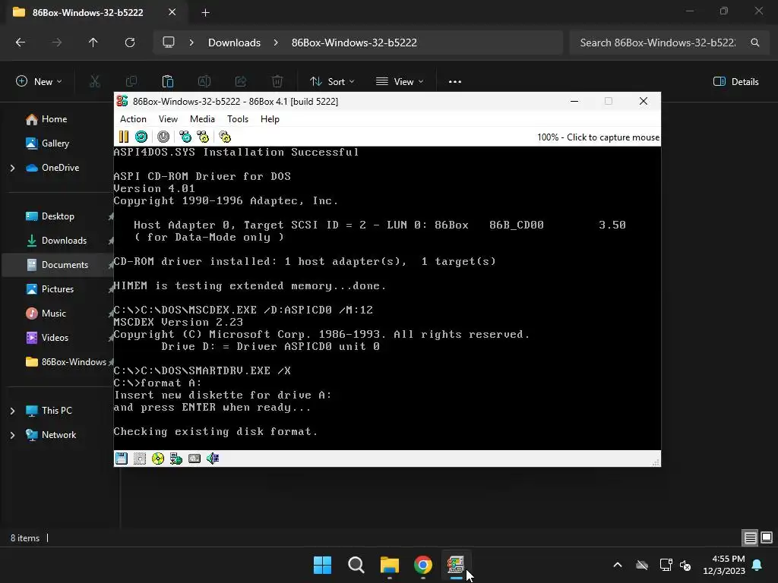Open the notification bell in taskbar
The width and height of the screenshot is (778, 583).
coord(757,565)
